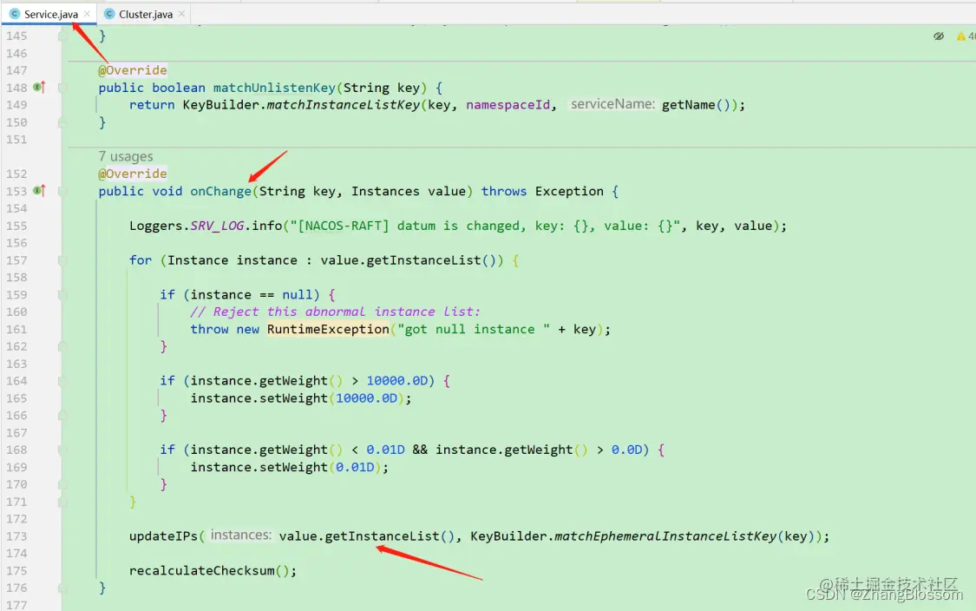Place the cursor on onChange method name
Screen dimensions: 976x611
point(220,191)
